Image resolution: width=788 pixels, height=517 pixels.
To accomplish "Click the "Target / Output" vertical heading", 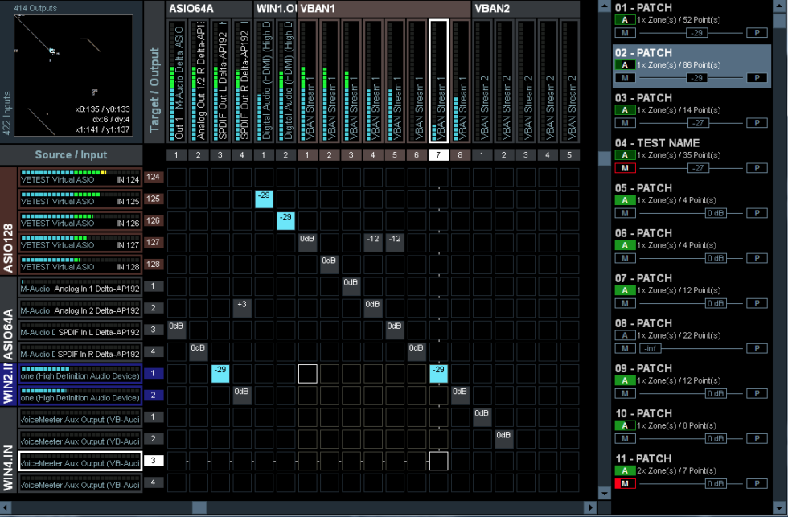I will coord(154,90).
